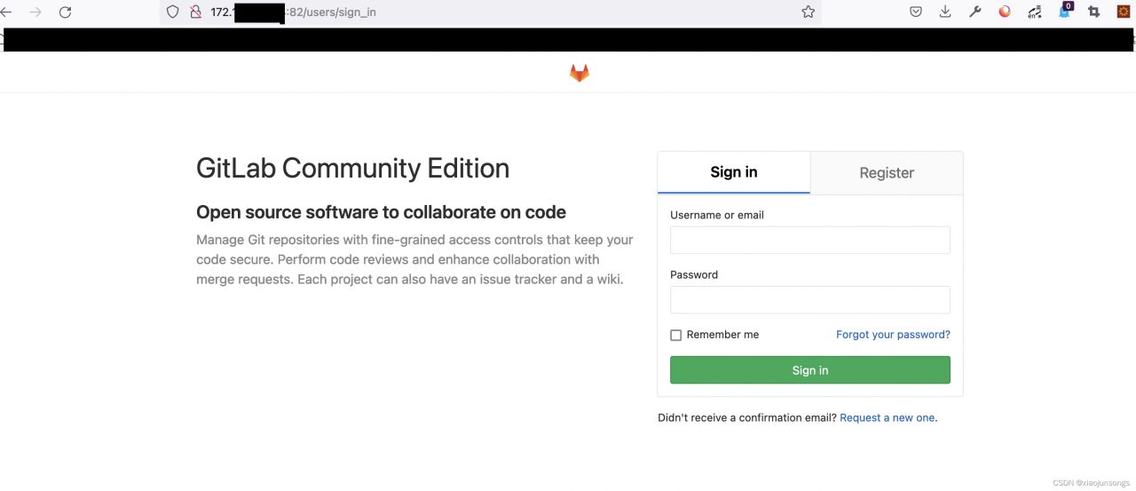Open Forgot your password link

click(x=893, y=335)
